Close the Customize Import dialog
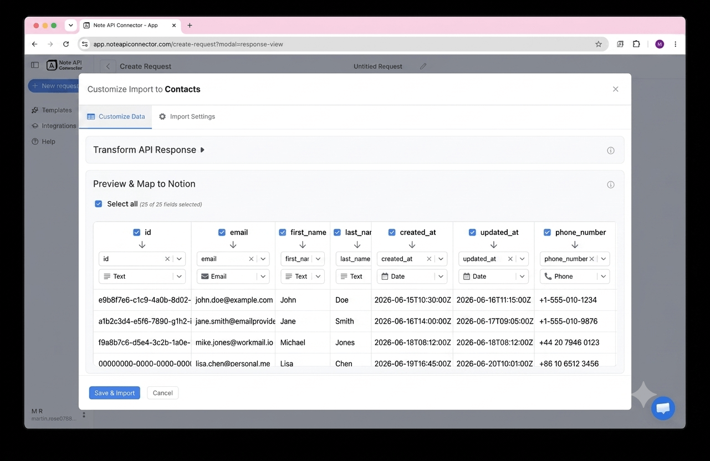Viewport: 710px width, 461px height. [615, 89]
